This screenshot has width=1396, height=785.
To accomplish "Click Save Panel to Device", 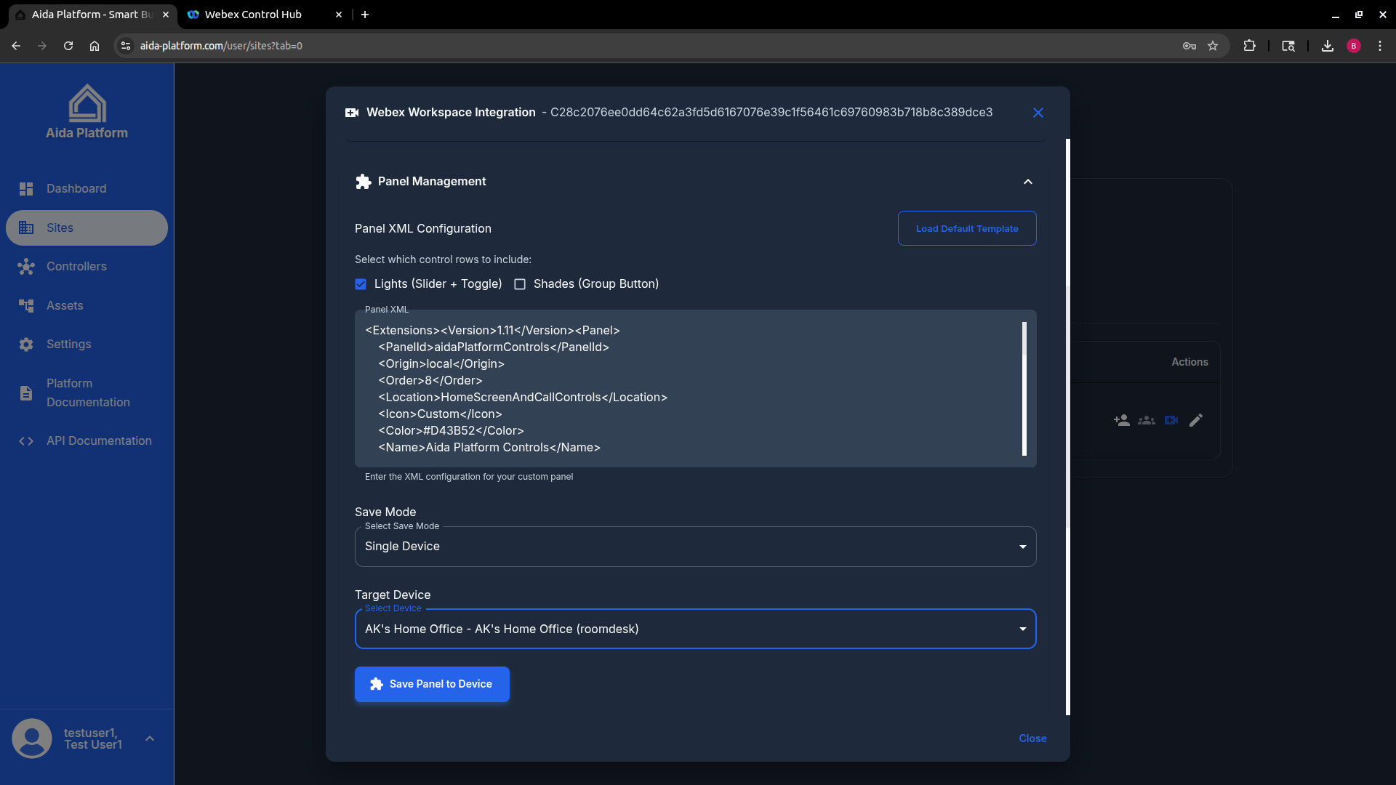I will (x=431, y=683).
